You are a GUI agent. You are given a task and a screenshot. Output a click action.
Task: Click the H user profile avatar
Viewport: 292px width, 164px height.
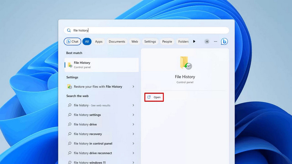(x=207, y=42)
